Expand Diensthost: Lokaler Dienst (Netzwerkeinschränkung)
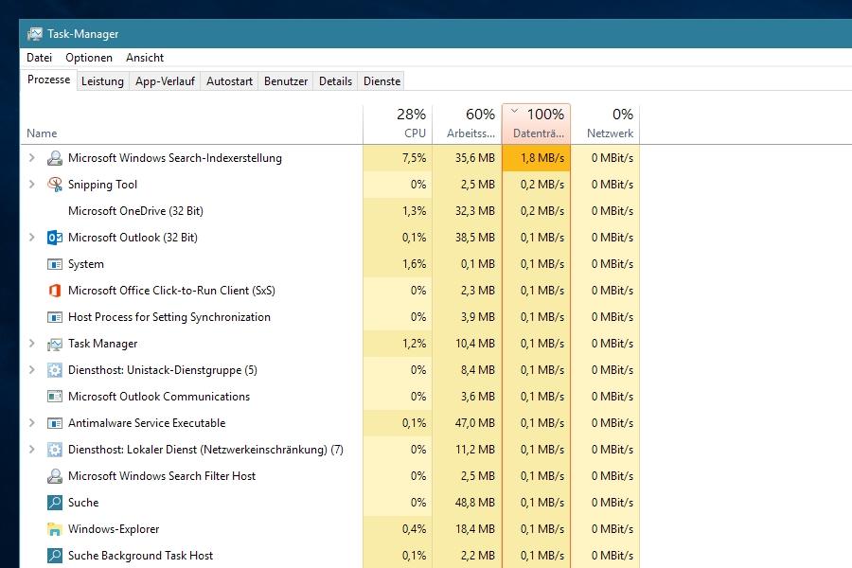The width and height of the screenshot is (852, 568). (x=32, y=450)
